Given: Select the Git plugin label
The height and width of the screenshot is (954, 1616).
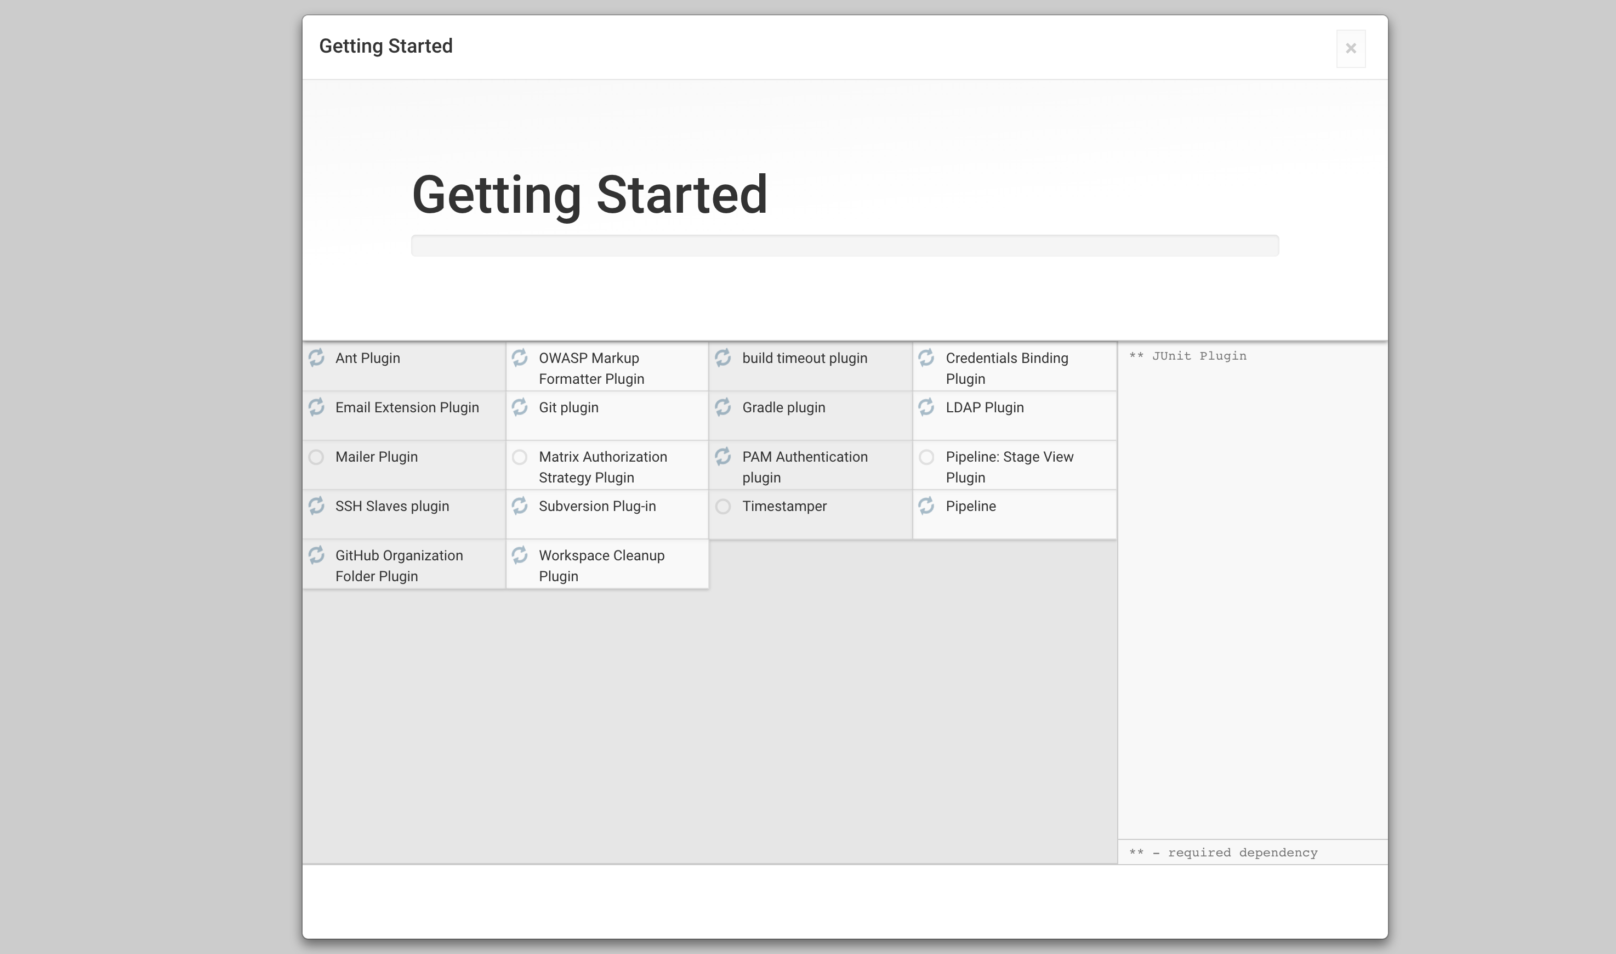Looking at the screenshot, I should pyautogui.click(x=568, y=407).
